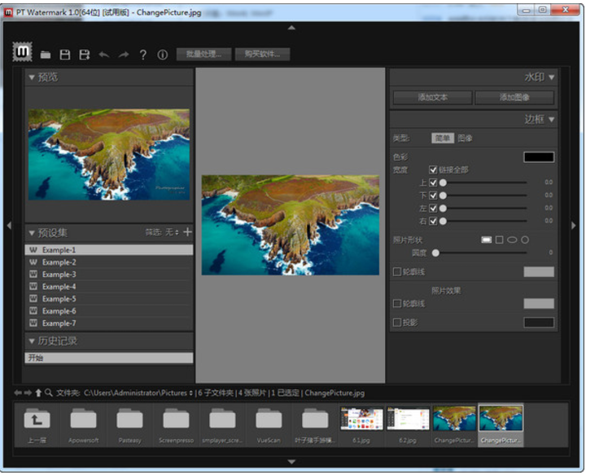Screen dimensions: 599x475
Task: Open the black 投影 shadow color swatch
Action: (x=539, y=323)
